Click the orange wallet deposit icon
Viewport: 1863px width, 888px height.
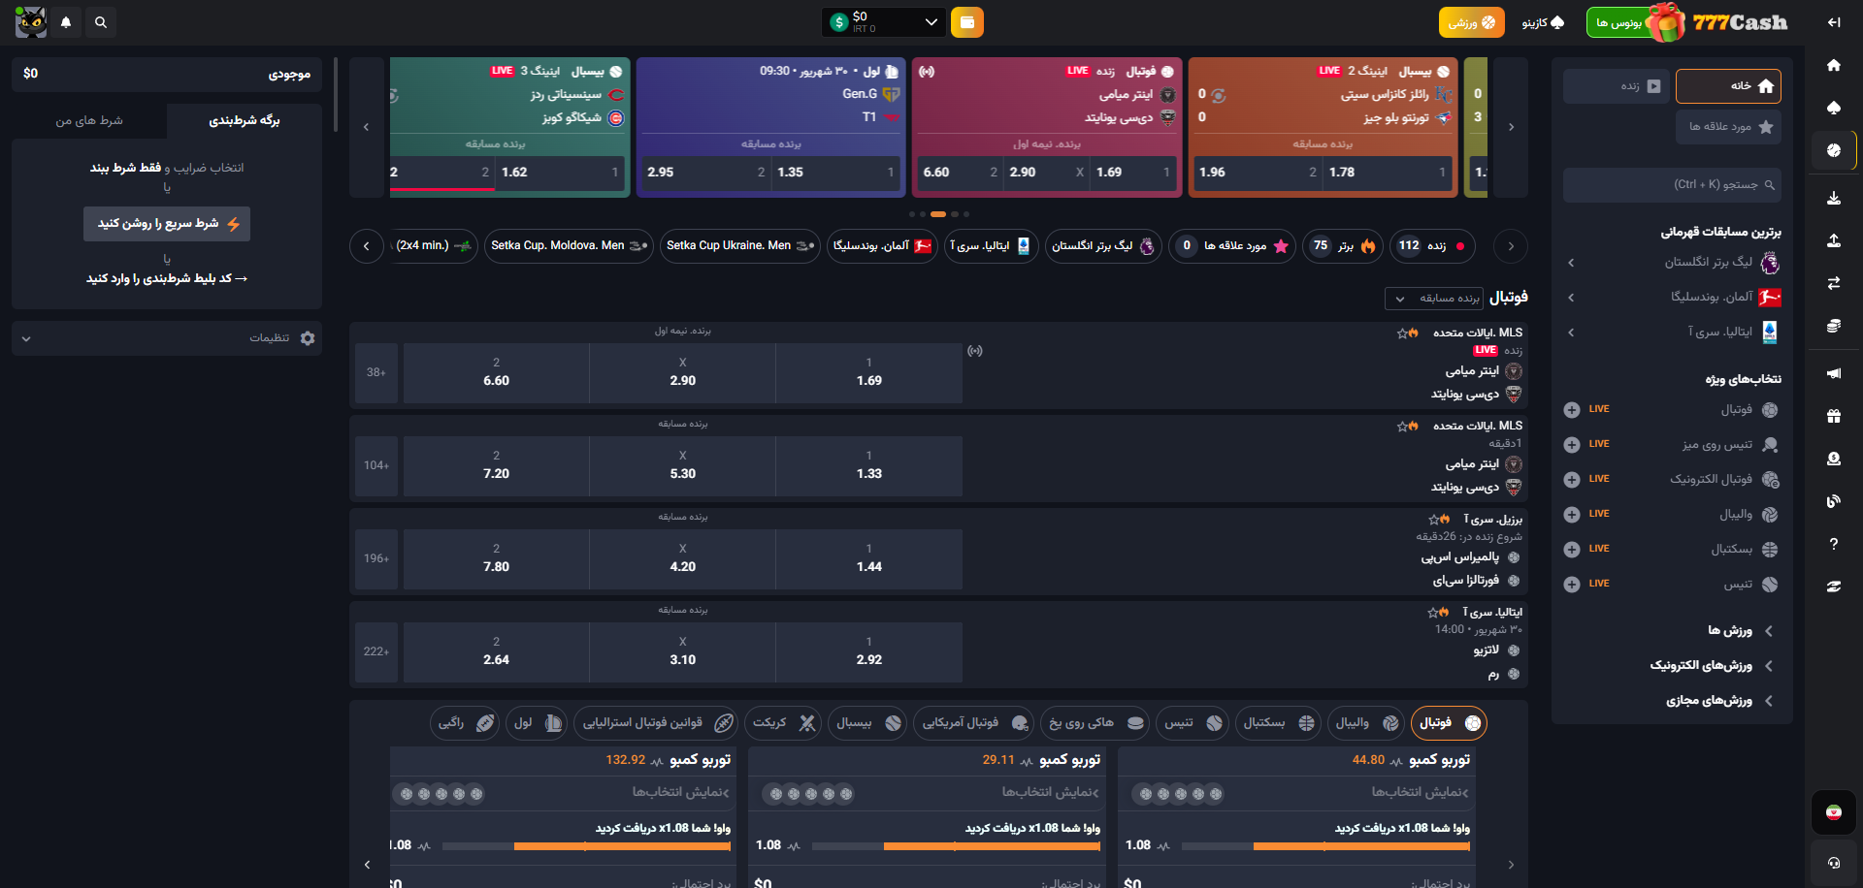point(966,22)
